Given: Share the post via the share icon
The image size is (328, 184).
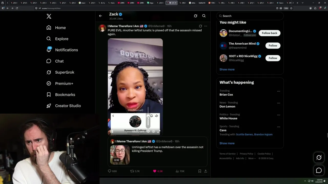Looking at the screenshot, I should click(206, 171).
